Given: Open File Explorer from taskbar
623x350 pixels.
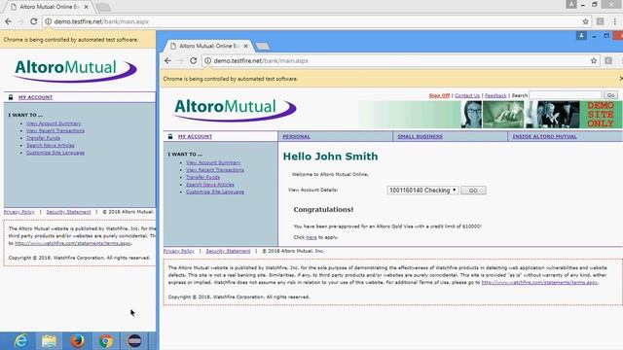Looking at the screenshot, I should tap(49, 341).
